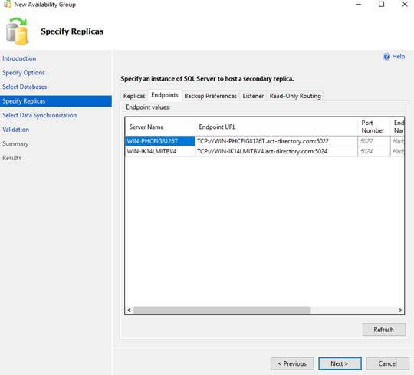Click the Help icon
This screenshot has height=375, width=414.
(x=386, y=57)
